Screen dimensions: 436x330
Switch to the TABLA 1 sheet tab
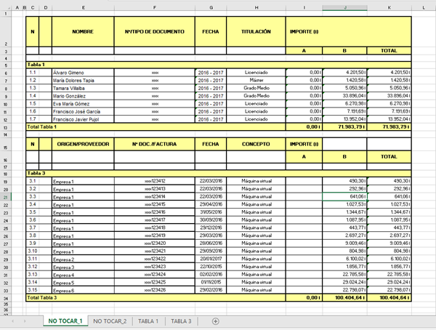click(x=148, y=321)
